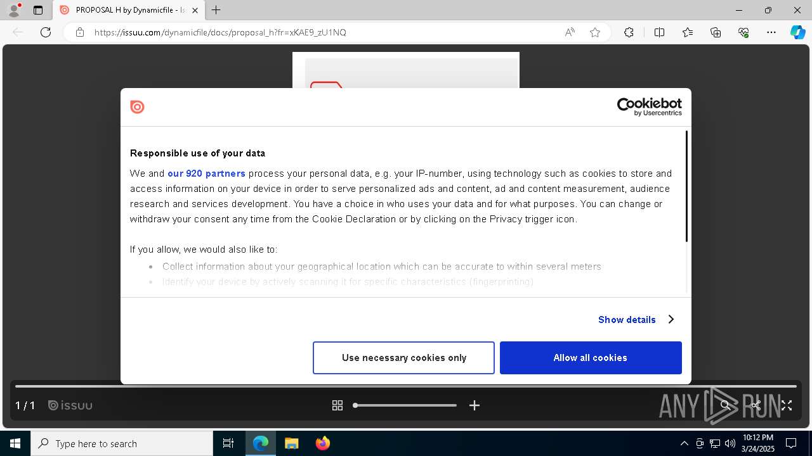Open the Extensions icon

629,32
